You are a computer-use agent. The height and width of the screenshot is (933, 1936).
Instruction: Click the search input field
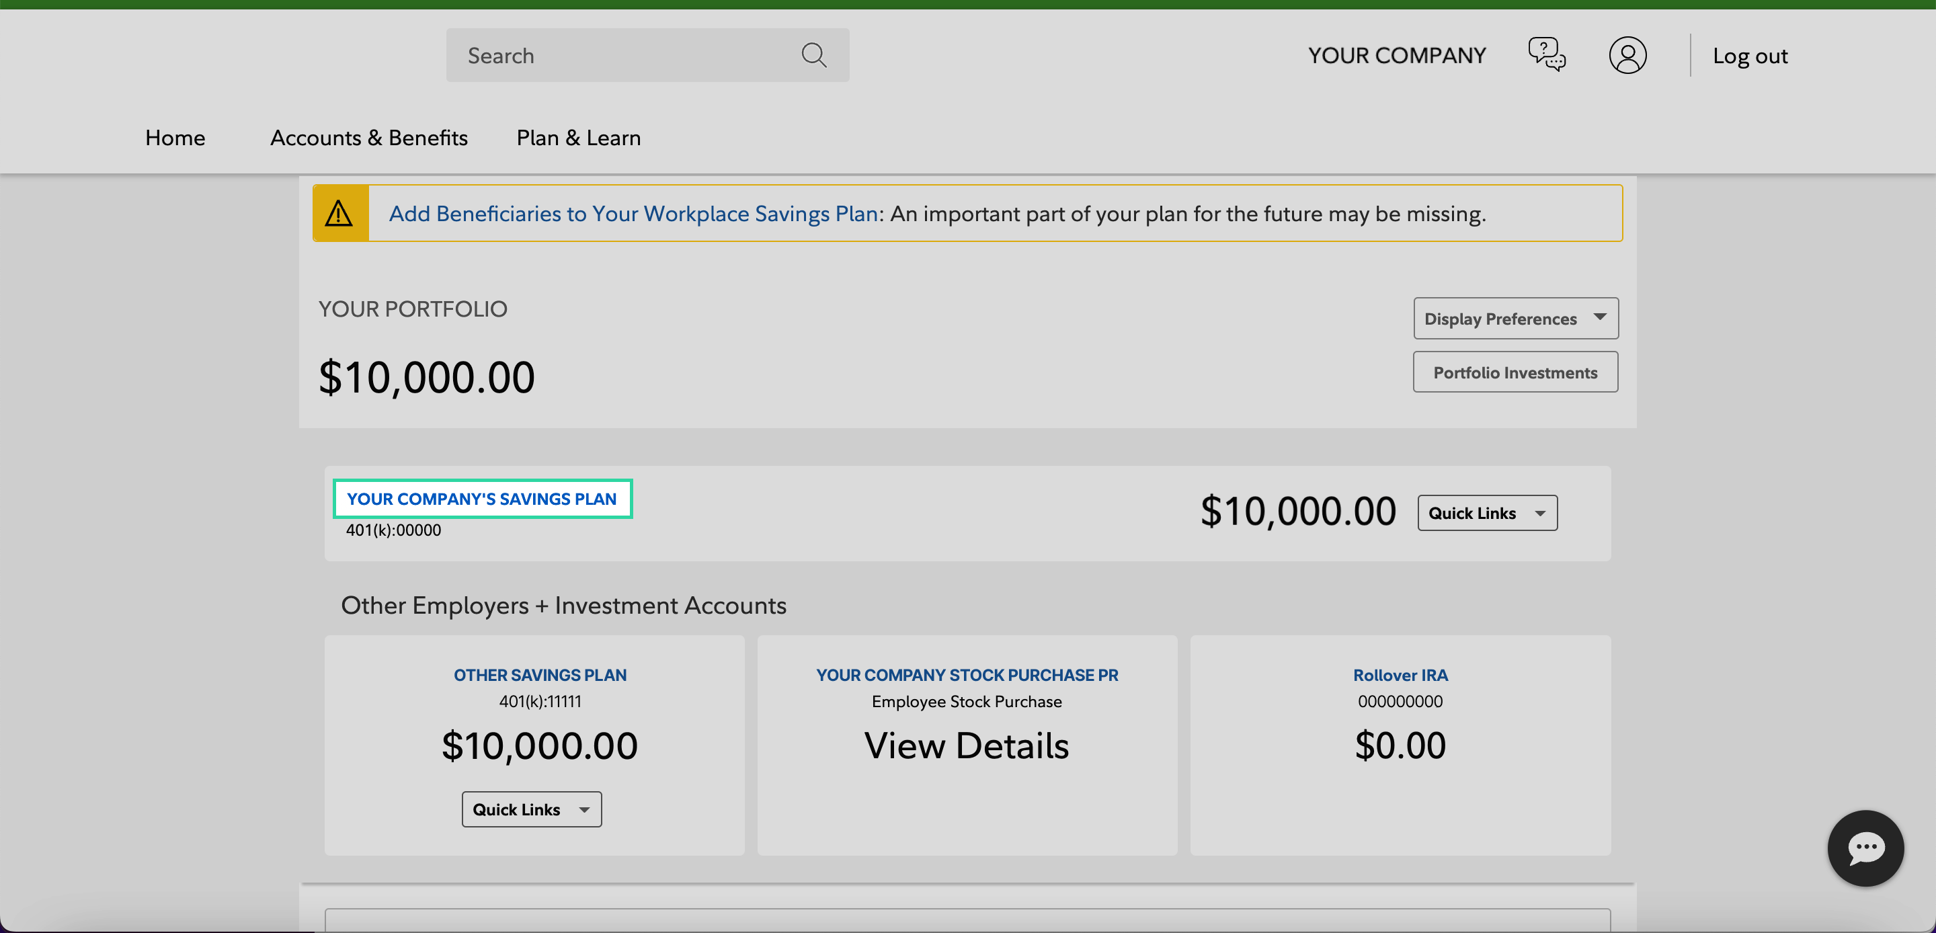[647, 54]
